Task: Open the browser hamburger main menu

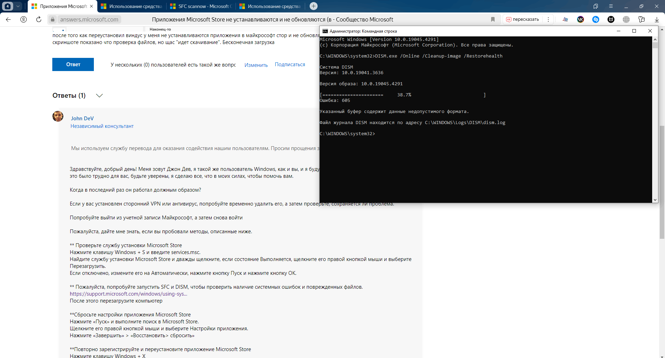Action: point(611,6)
